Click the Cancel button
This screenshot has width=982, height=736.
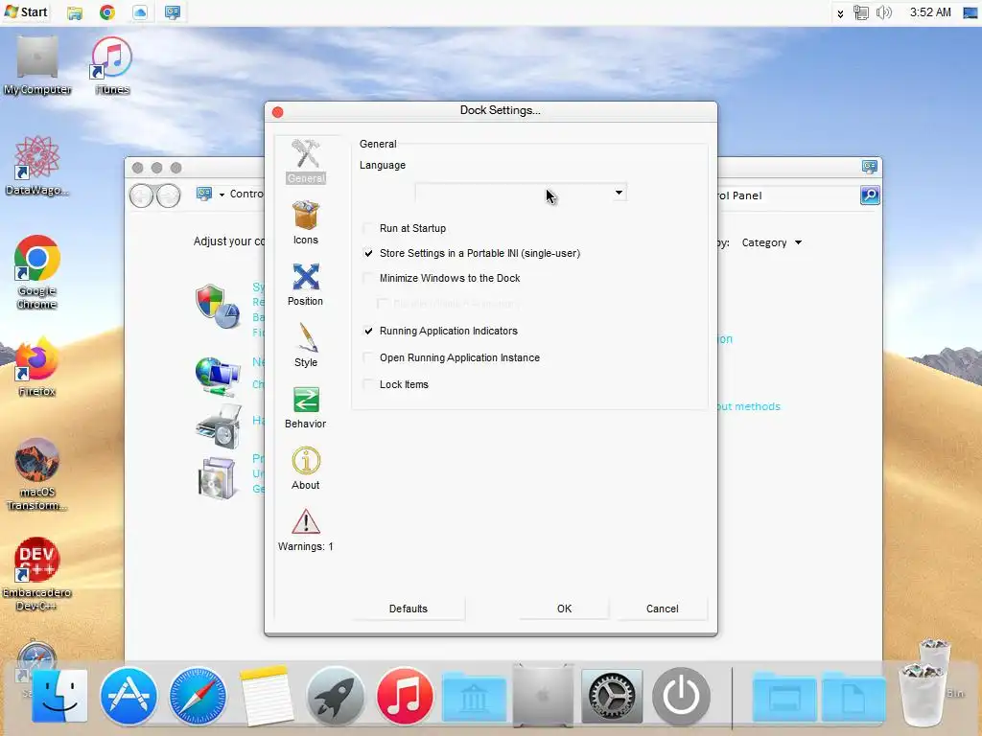tap(662, 609)
